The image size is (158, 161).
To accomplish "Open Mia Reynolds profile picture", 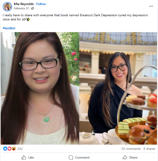I will [x=7, y=7].
